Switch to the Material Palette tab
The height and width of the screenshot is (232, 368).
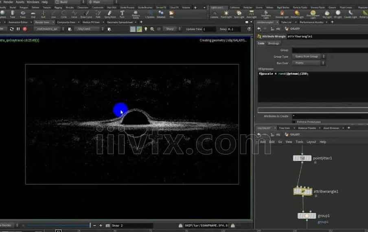(307, 128)
